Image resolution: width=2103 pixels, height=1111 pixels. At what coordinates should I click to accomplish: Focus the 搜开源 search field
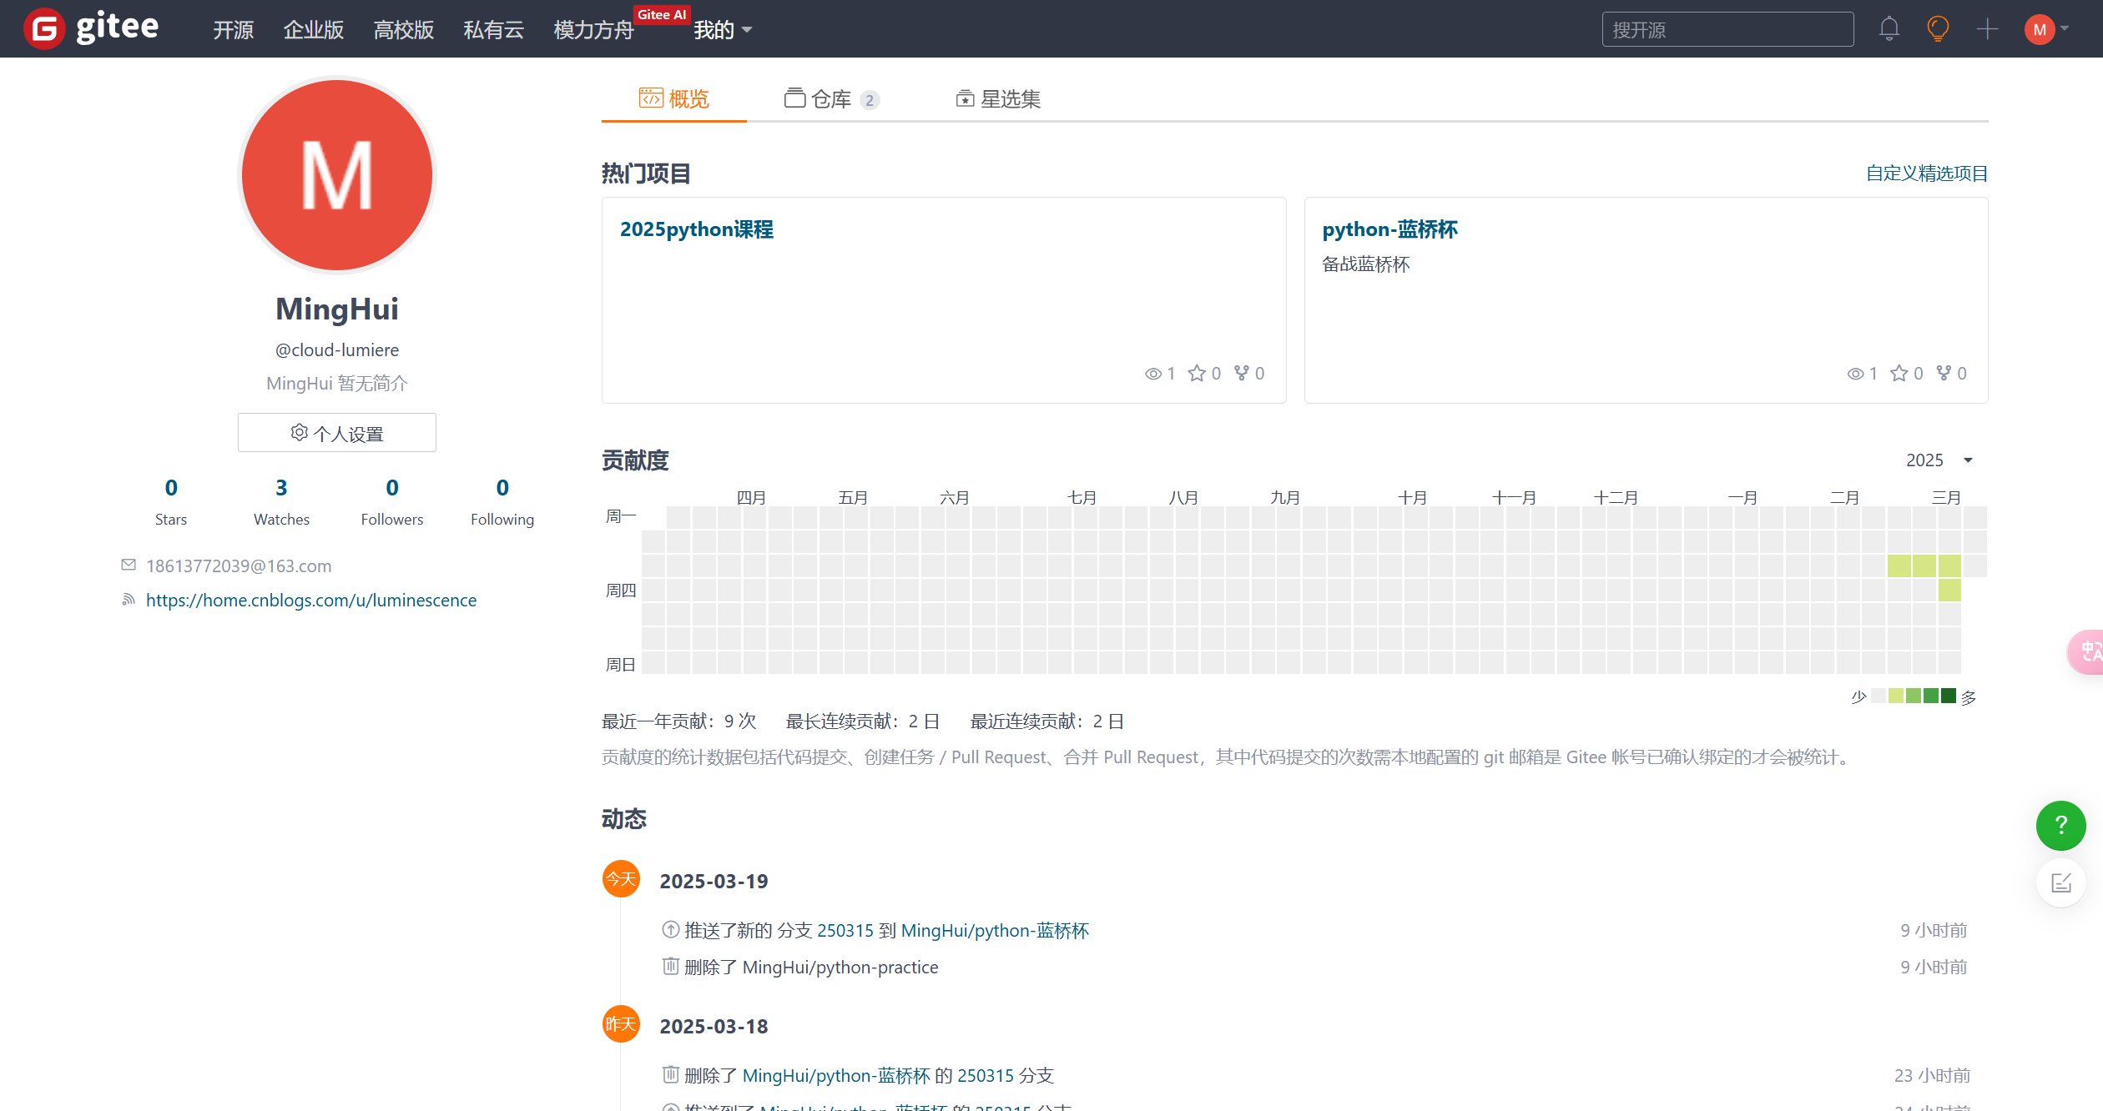pos(1727,29)
